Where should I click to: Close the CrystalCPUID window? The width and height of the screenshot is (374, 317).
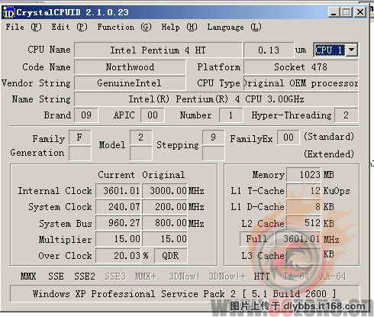(x=360, y=12)
